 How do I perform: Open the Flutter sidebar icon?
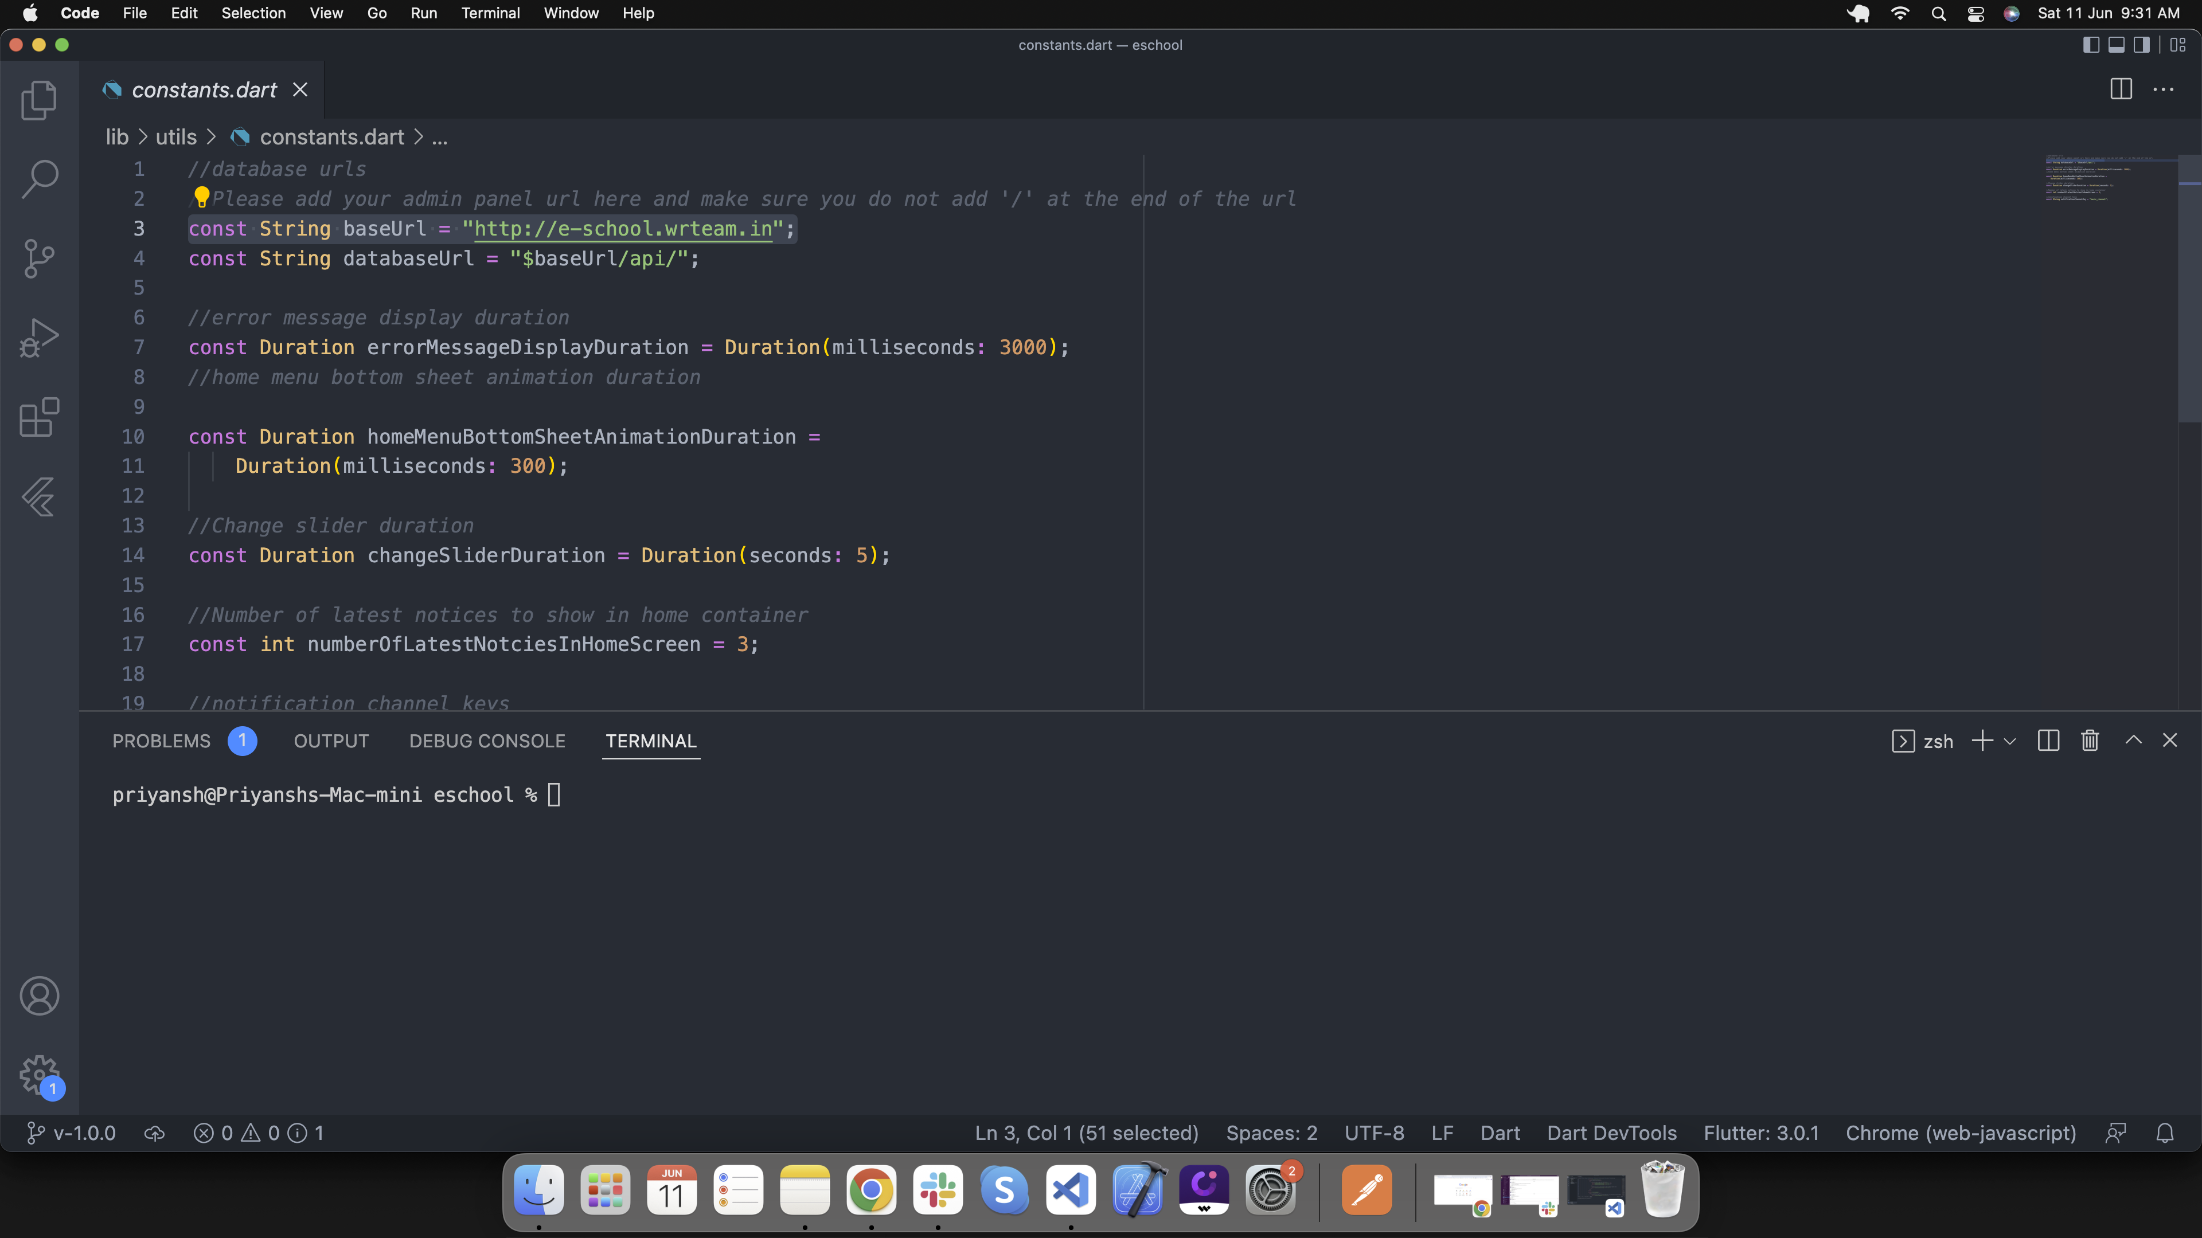tap(40, 496)
